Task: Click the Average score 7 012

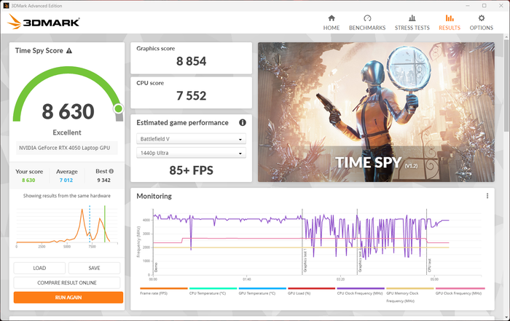Action: click(x=66, y=180)
